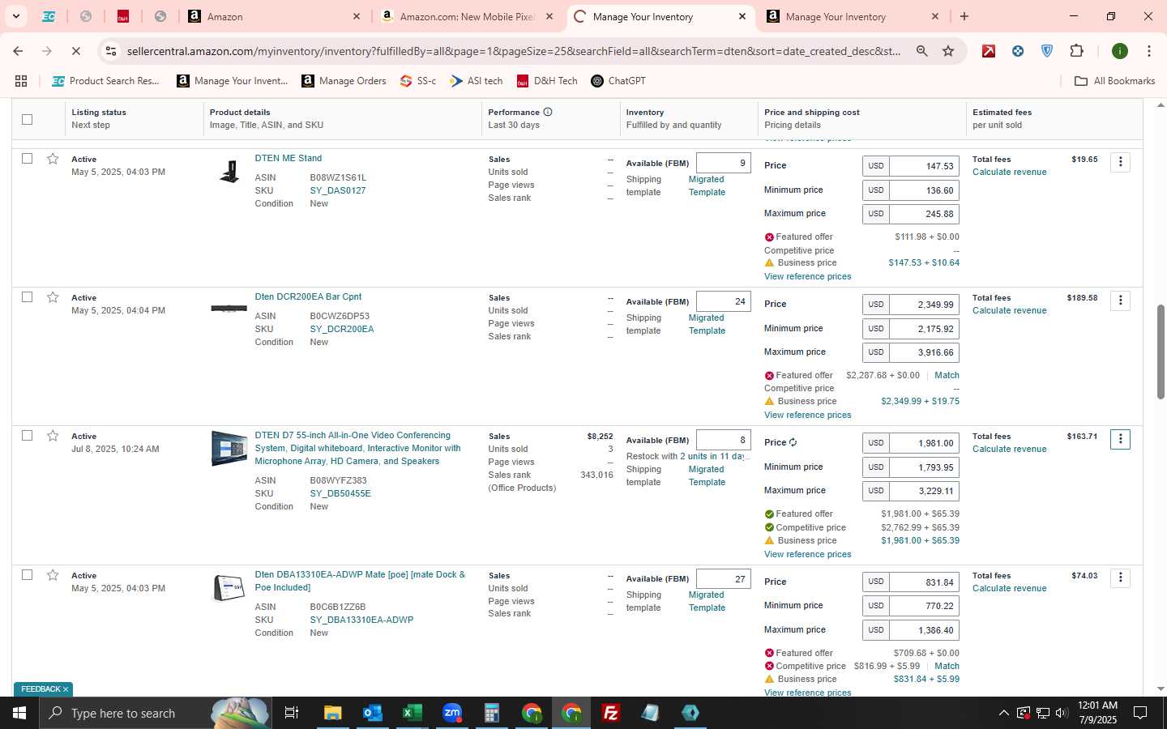Open the tab search dropdown arrow

15,16
